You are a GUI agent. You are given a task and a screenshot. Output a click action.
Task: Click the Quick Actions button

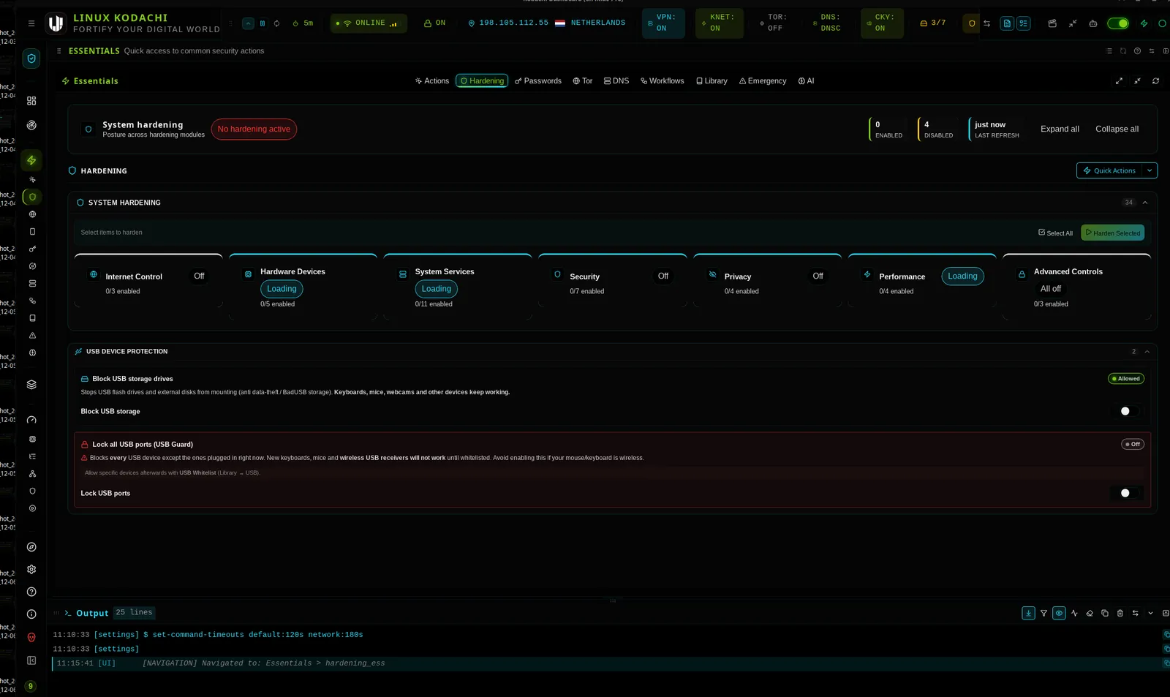[1109, 171]
